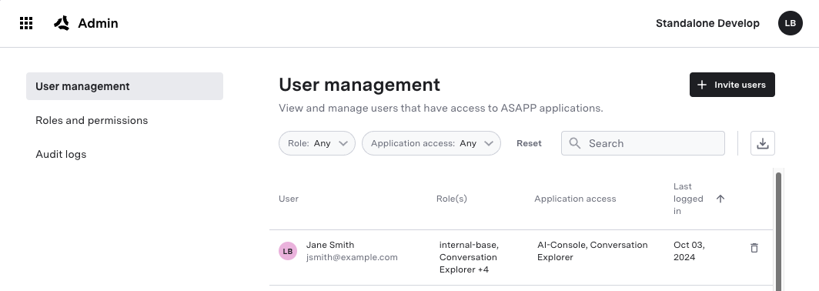The height and width of the screenshot is (291, 819).
Task: Select User management in the sidebar
Action: pos(125,86)
